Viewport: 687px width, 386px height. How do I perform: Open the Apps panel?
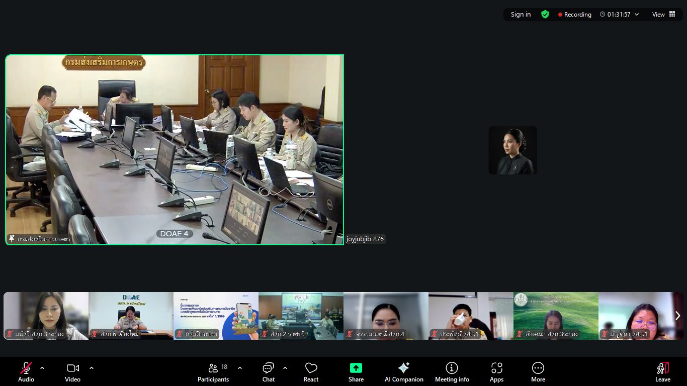[496, 372]
